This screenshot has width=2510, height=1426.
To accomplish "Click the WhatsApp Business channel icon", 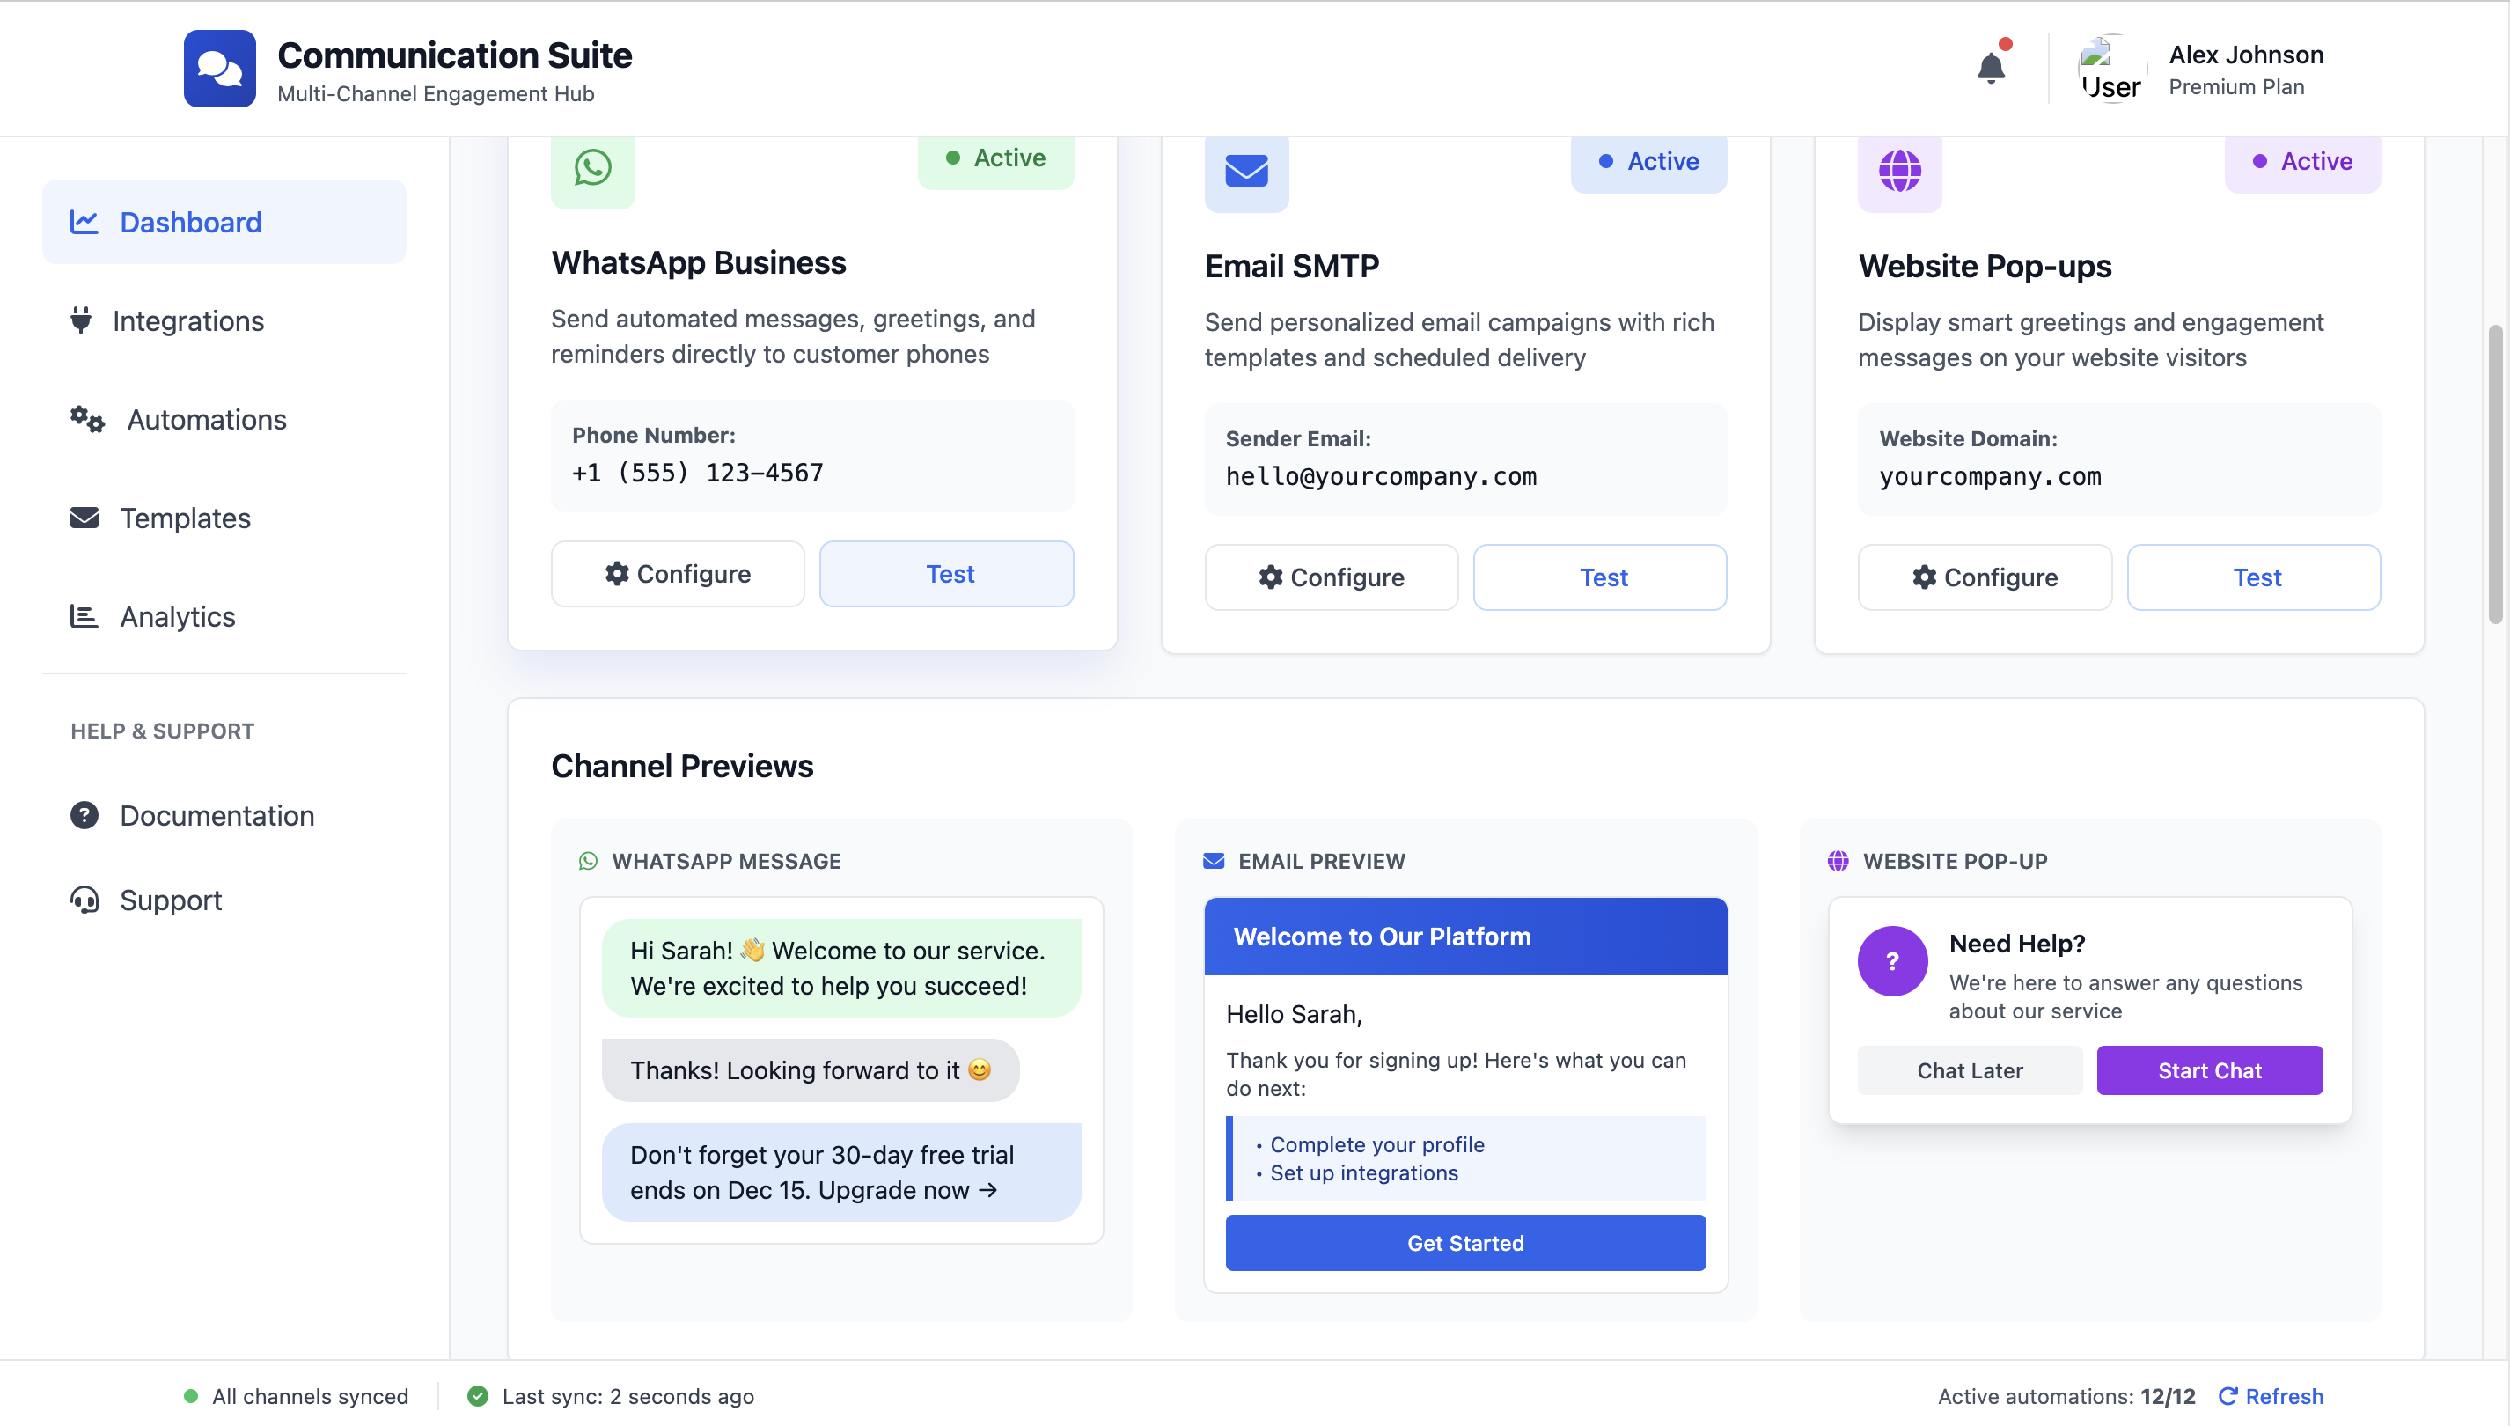I will coord(592,167).
